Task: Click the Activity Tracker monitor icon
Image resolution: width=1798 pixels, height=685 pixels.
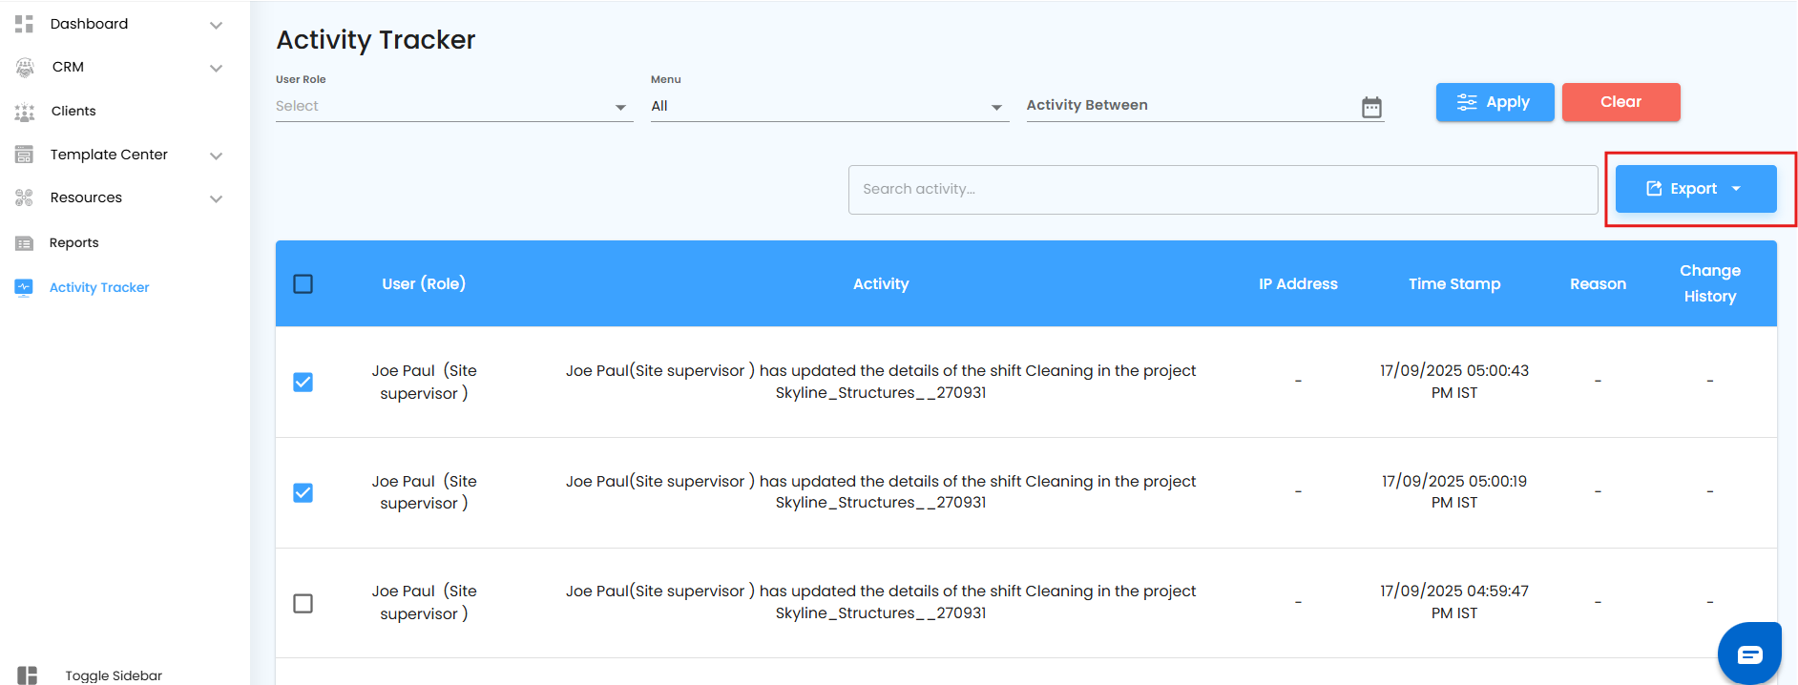Action: click(24, 287)
